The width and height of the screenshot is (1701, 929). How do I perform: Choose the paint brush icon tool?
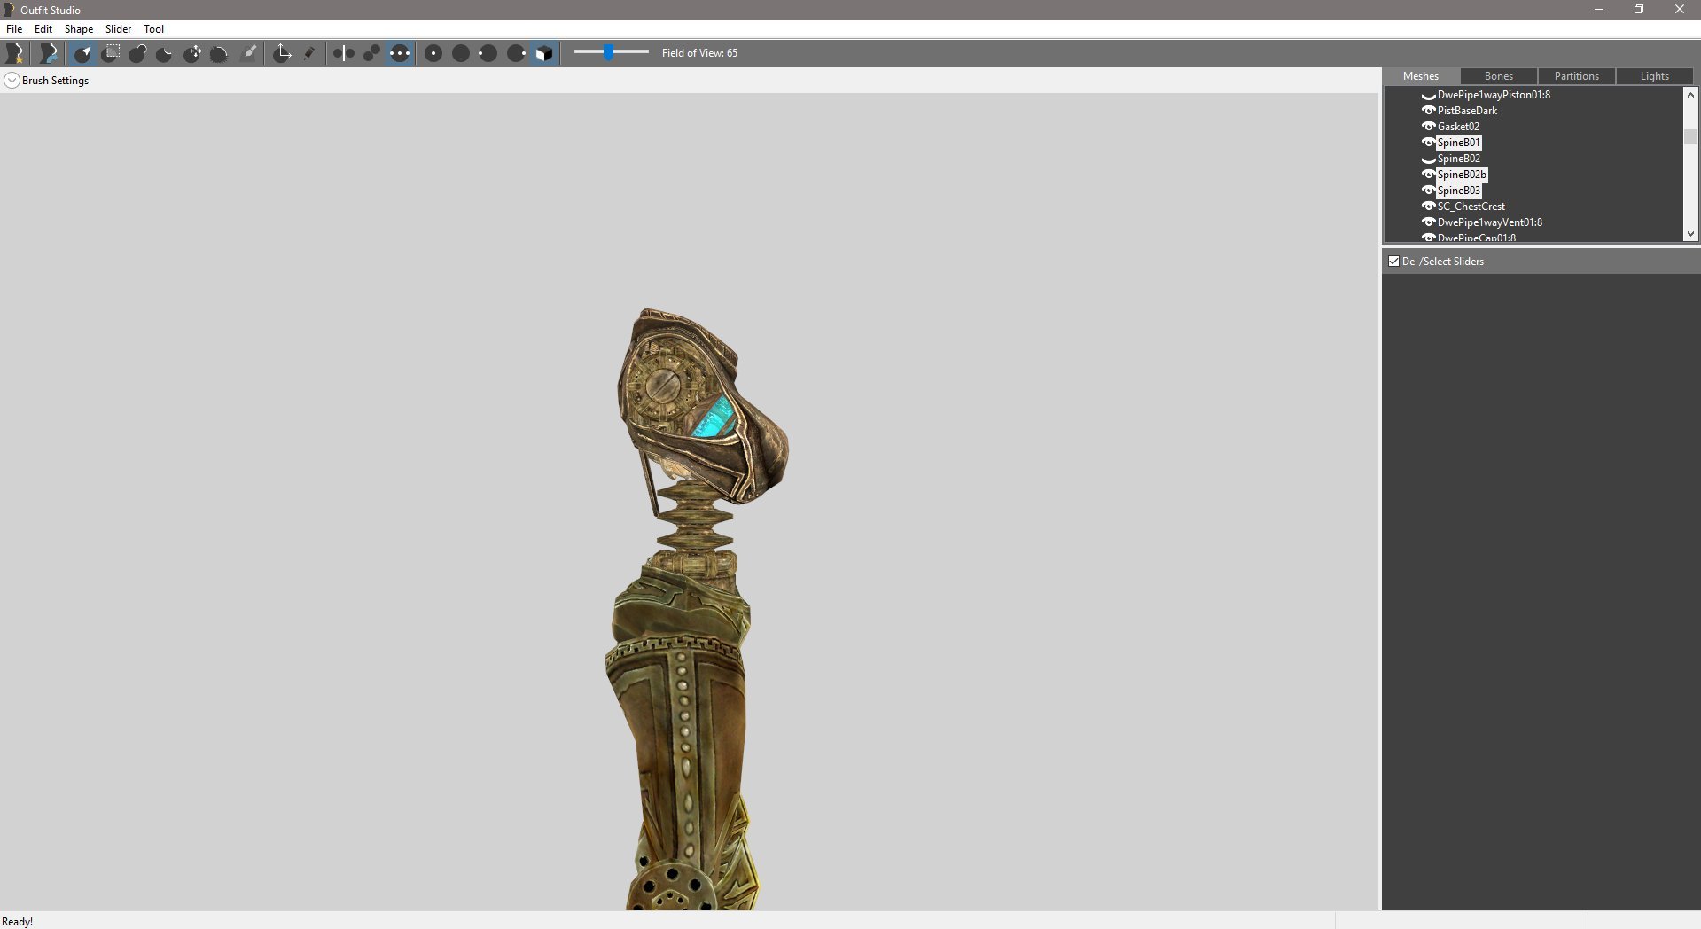click(x=250, y=53)
